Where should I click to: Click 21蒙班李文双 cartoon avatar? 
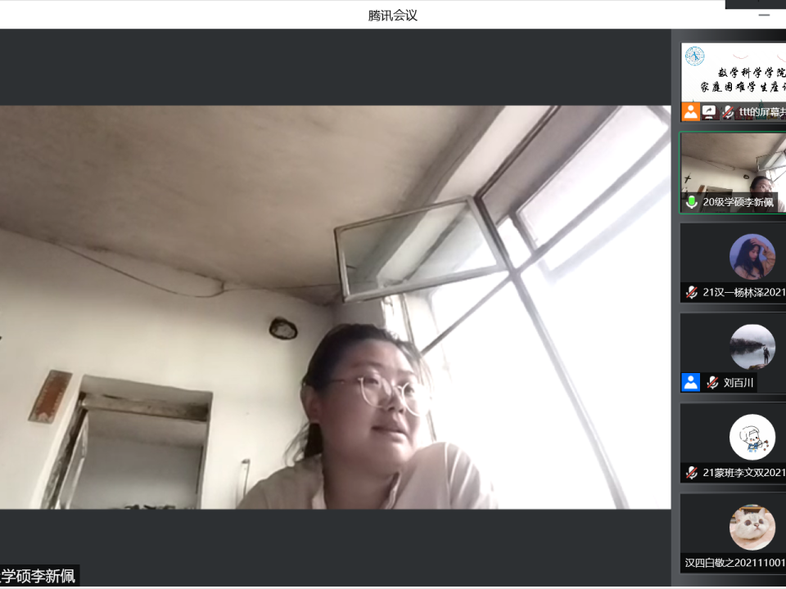coord(752,437)
